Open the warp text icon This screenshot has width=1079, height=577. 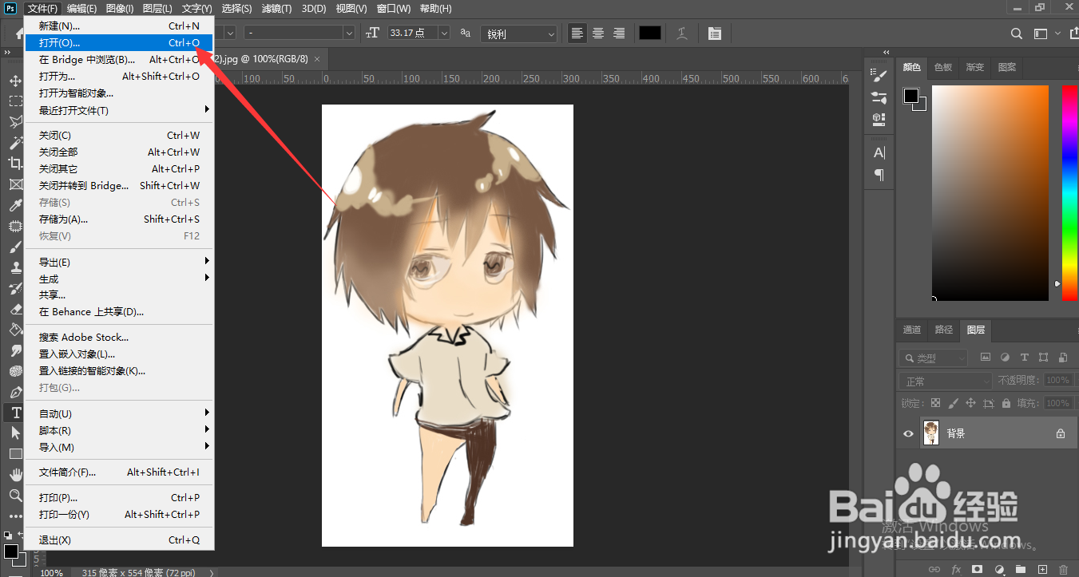(x=682, y=34)
